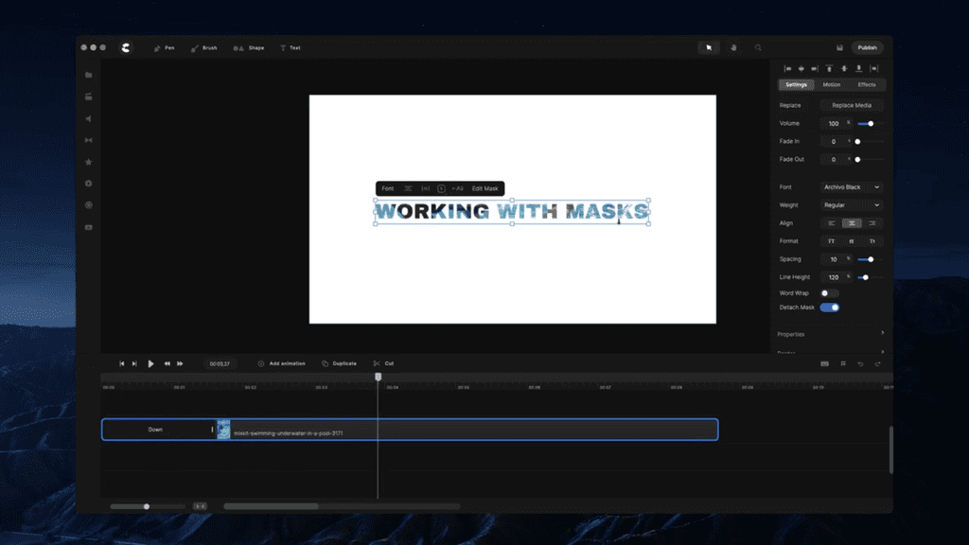The height and width of the screenshot is (545, 969).
Task: Open the Weight dropdown set to Regular
Action: 851,205
